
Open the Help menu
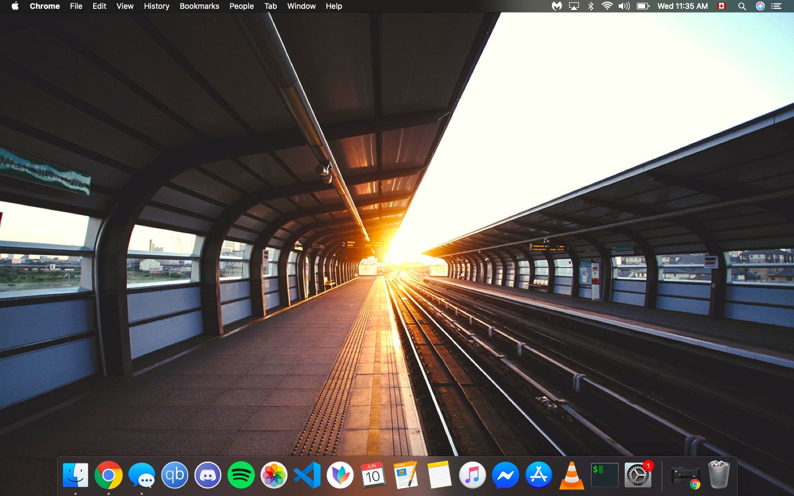tap(334, 6)
